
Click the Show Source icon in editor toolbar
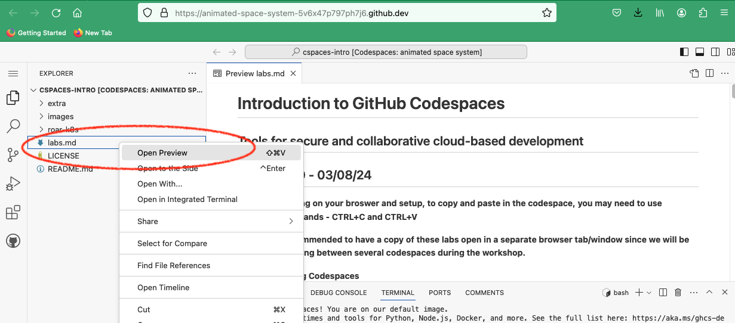[694, 73]
